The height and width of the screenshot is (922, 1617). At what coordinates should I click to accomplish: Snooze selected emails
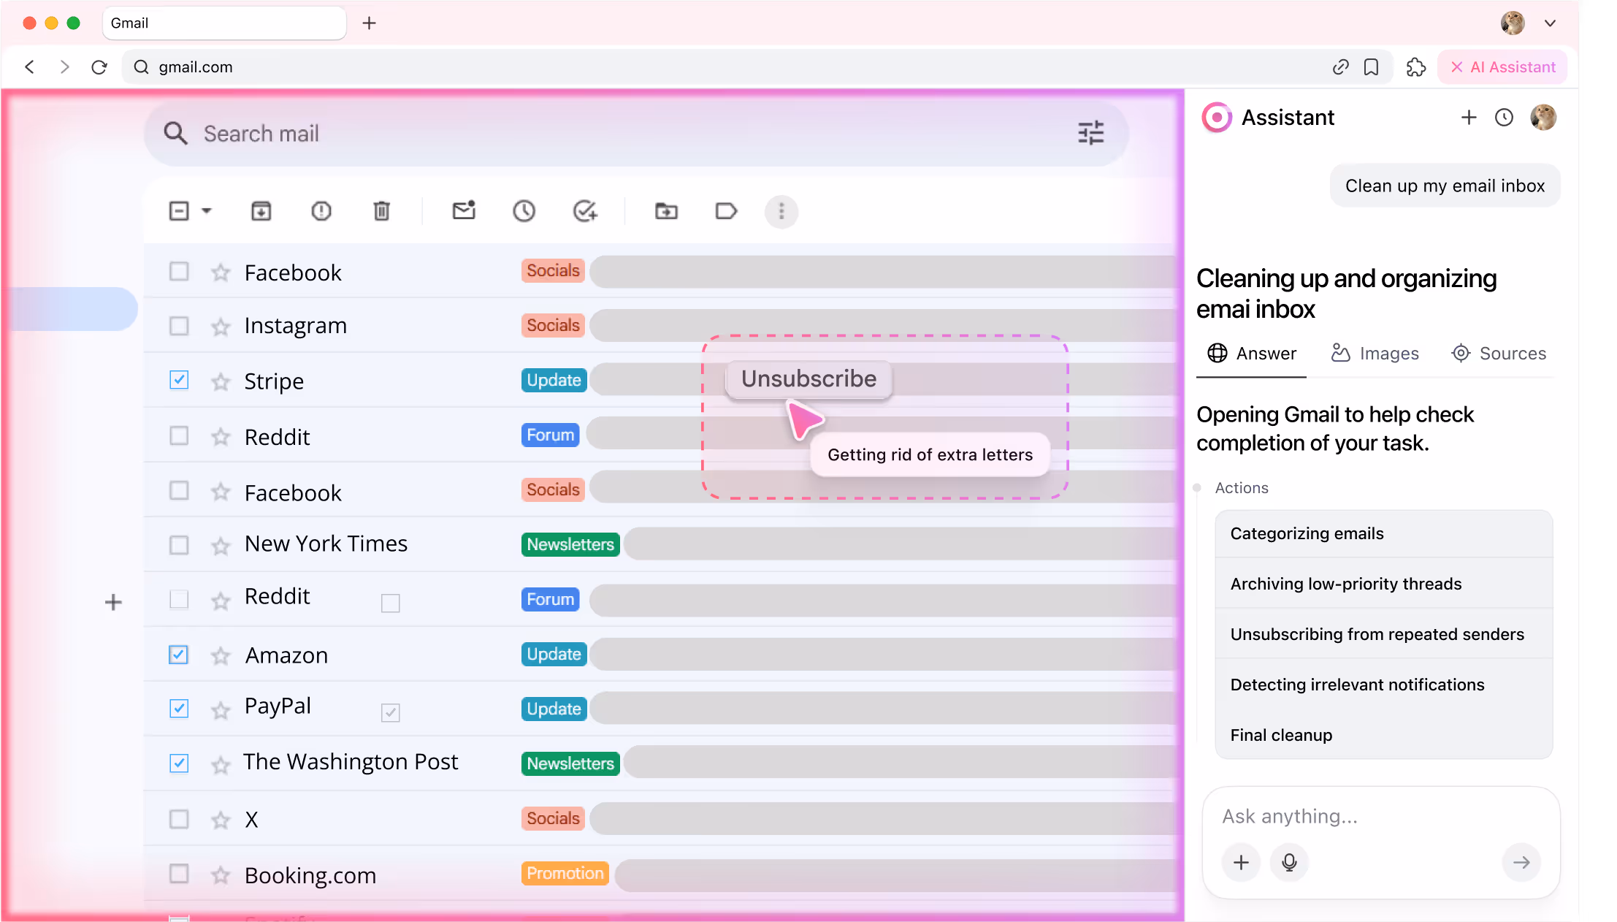point(524,211)
